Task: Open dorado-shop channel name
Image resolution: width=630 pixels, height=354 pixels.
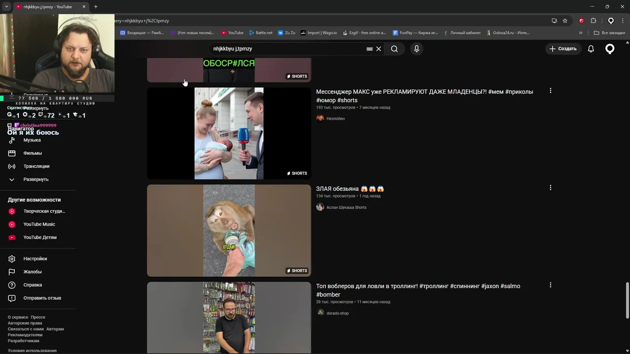Action: pyautogui.click(x=338, y=313)
